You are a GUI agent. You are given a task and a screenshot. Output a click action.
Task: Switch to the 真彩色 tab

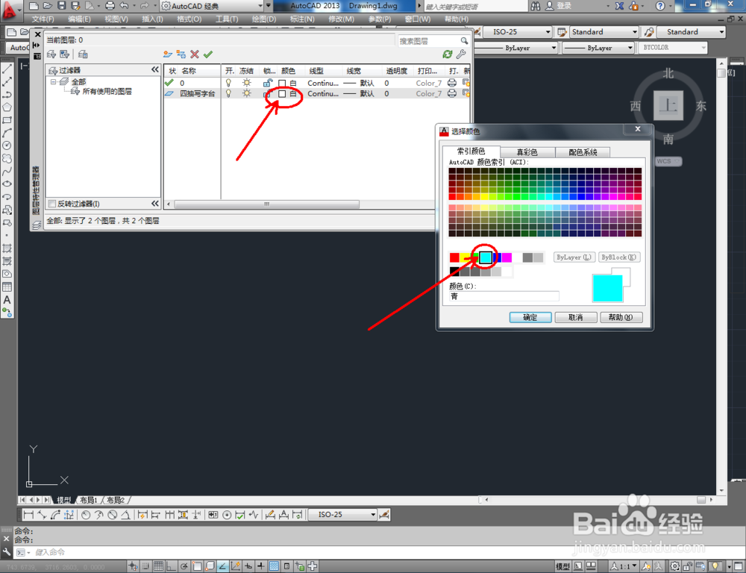527,151
